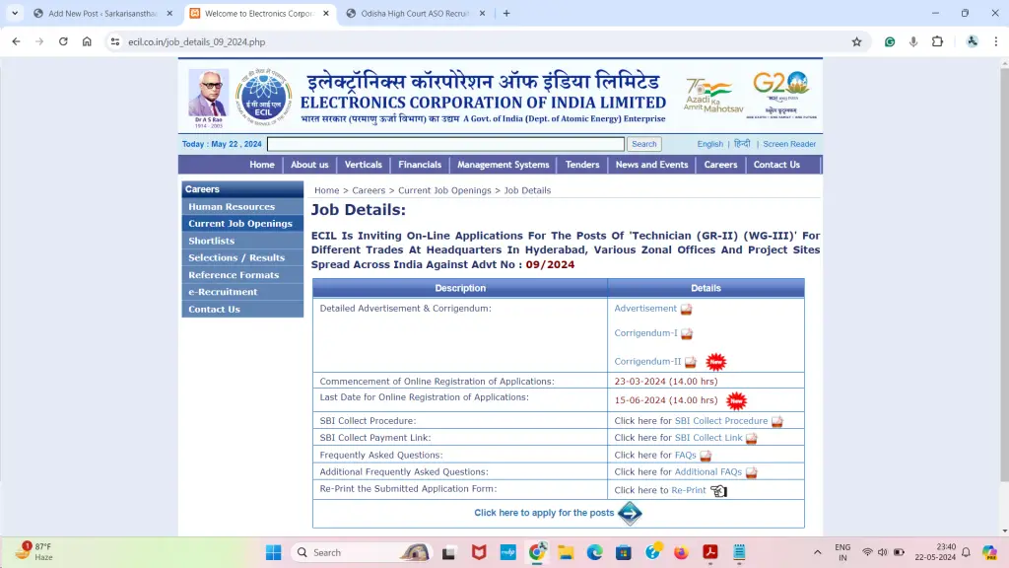Open the About us menu
This screenshot has width=1009, height=568.
click(309, 165)
